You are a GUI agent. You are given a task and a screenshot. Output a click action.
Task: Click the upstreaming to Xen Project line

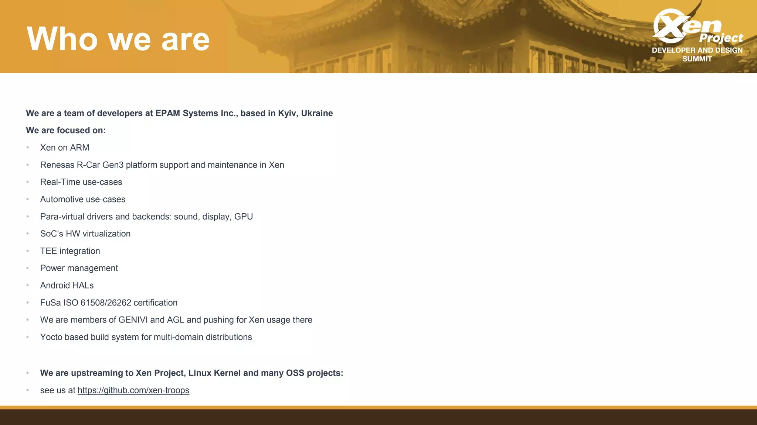click(191, 373)
